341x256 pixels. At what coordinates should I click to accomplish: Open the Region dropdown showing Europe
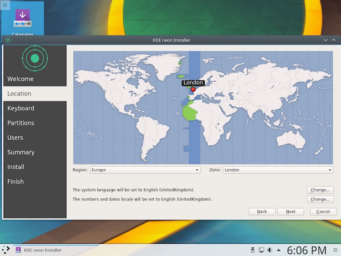(x=145, y=170)
